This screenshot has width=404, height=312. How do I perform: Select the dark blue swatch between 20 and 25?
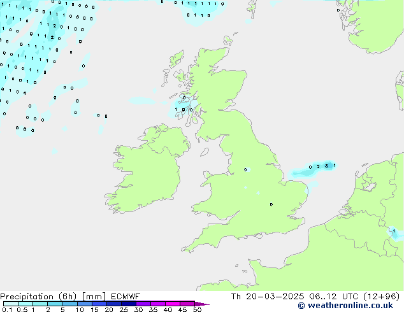[113, 304]
